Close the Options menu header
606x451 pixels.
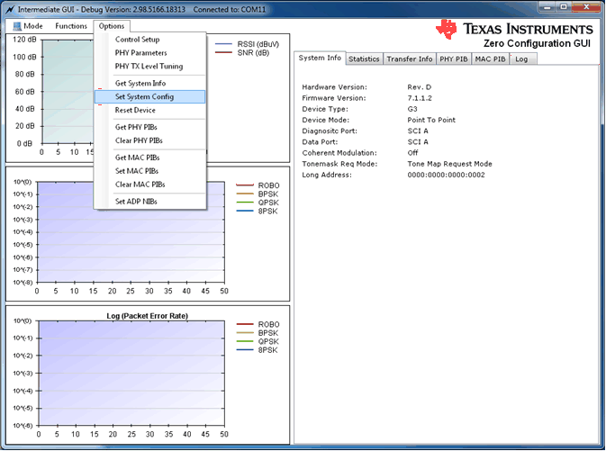click(112, 26)
